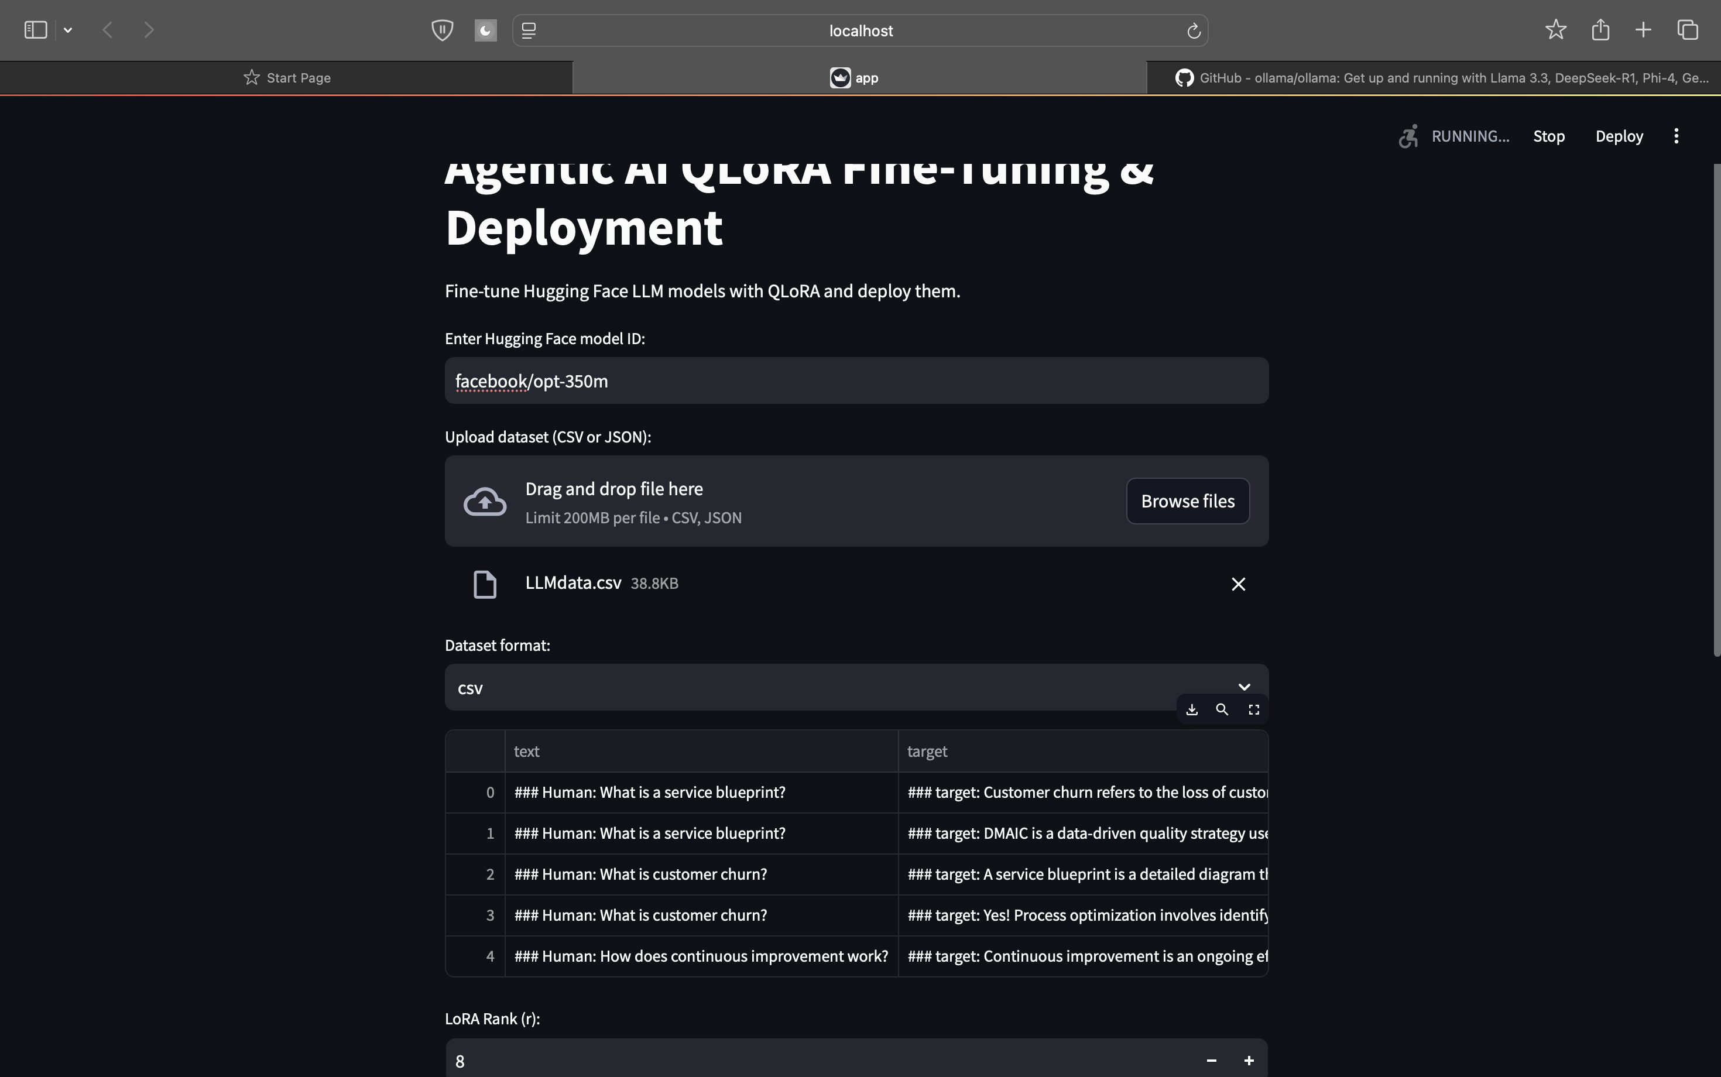
Task: Expand the data table to fullscreen
Action: (x=1254, y=709)
